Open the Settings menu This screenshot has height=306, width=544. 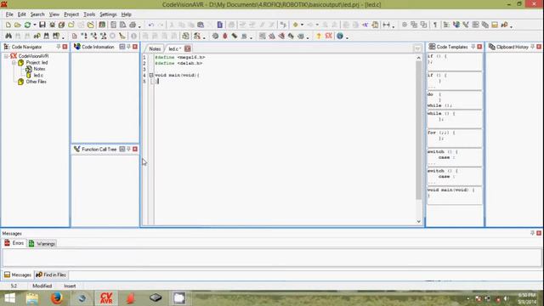108,14
